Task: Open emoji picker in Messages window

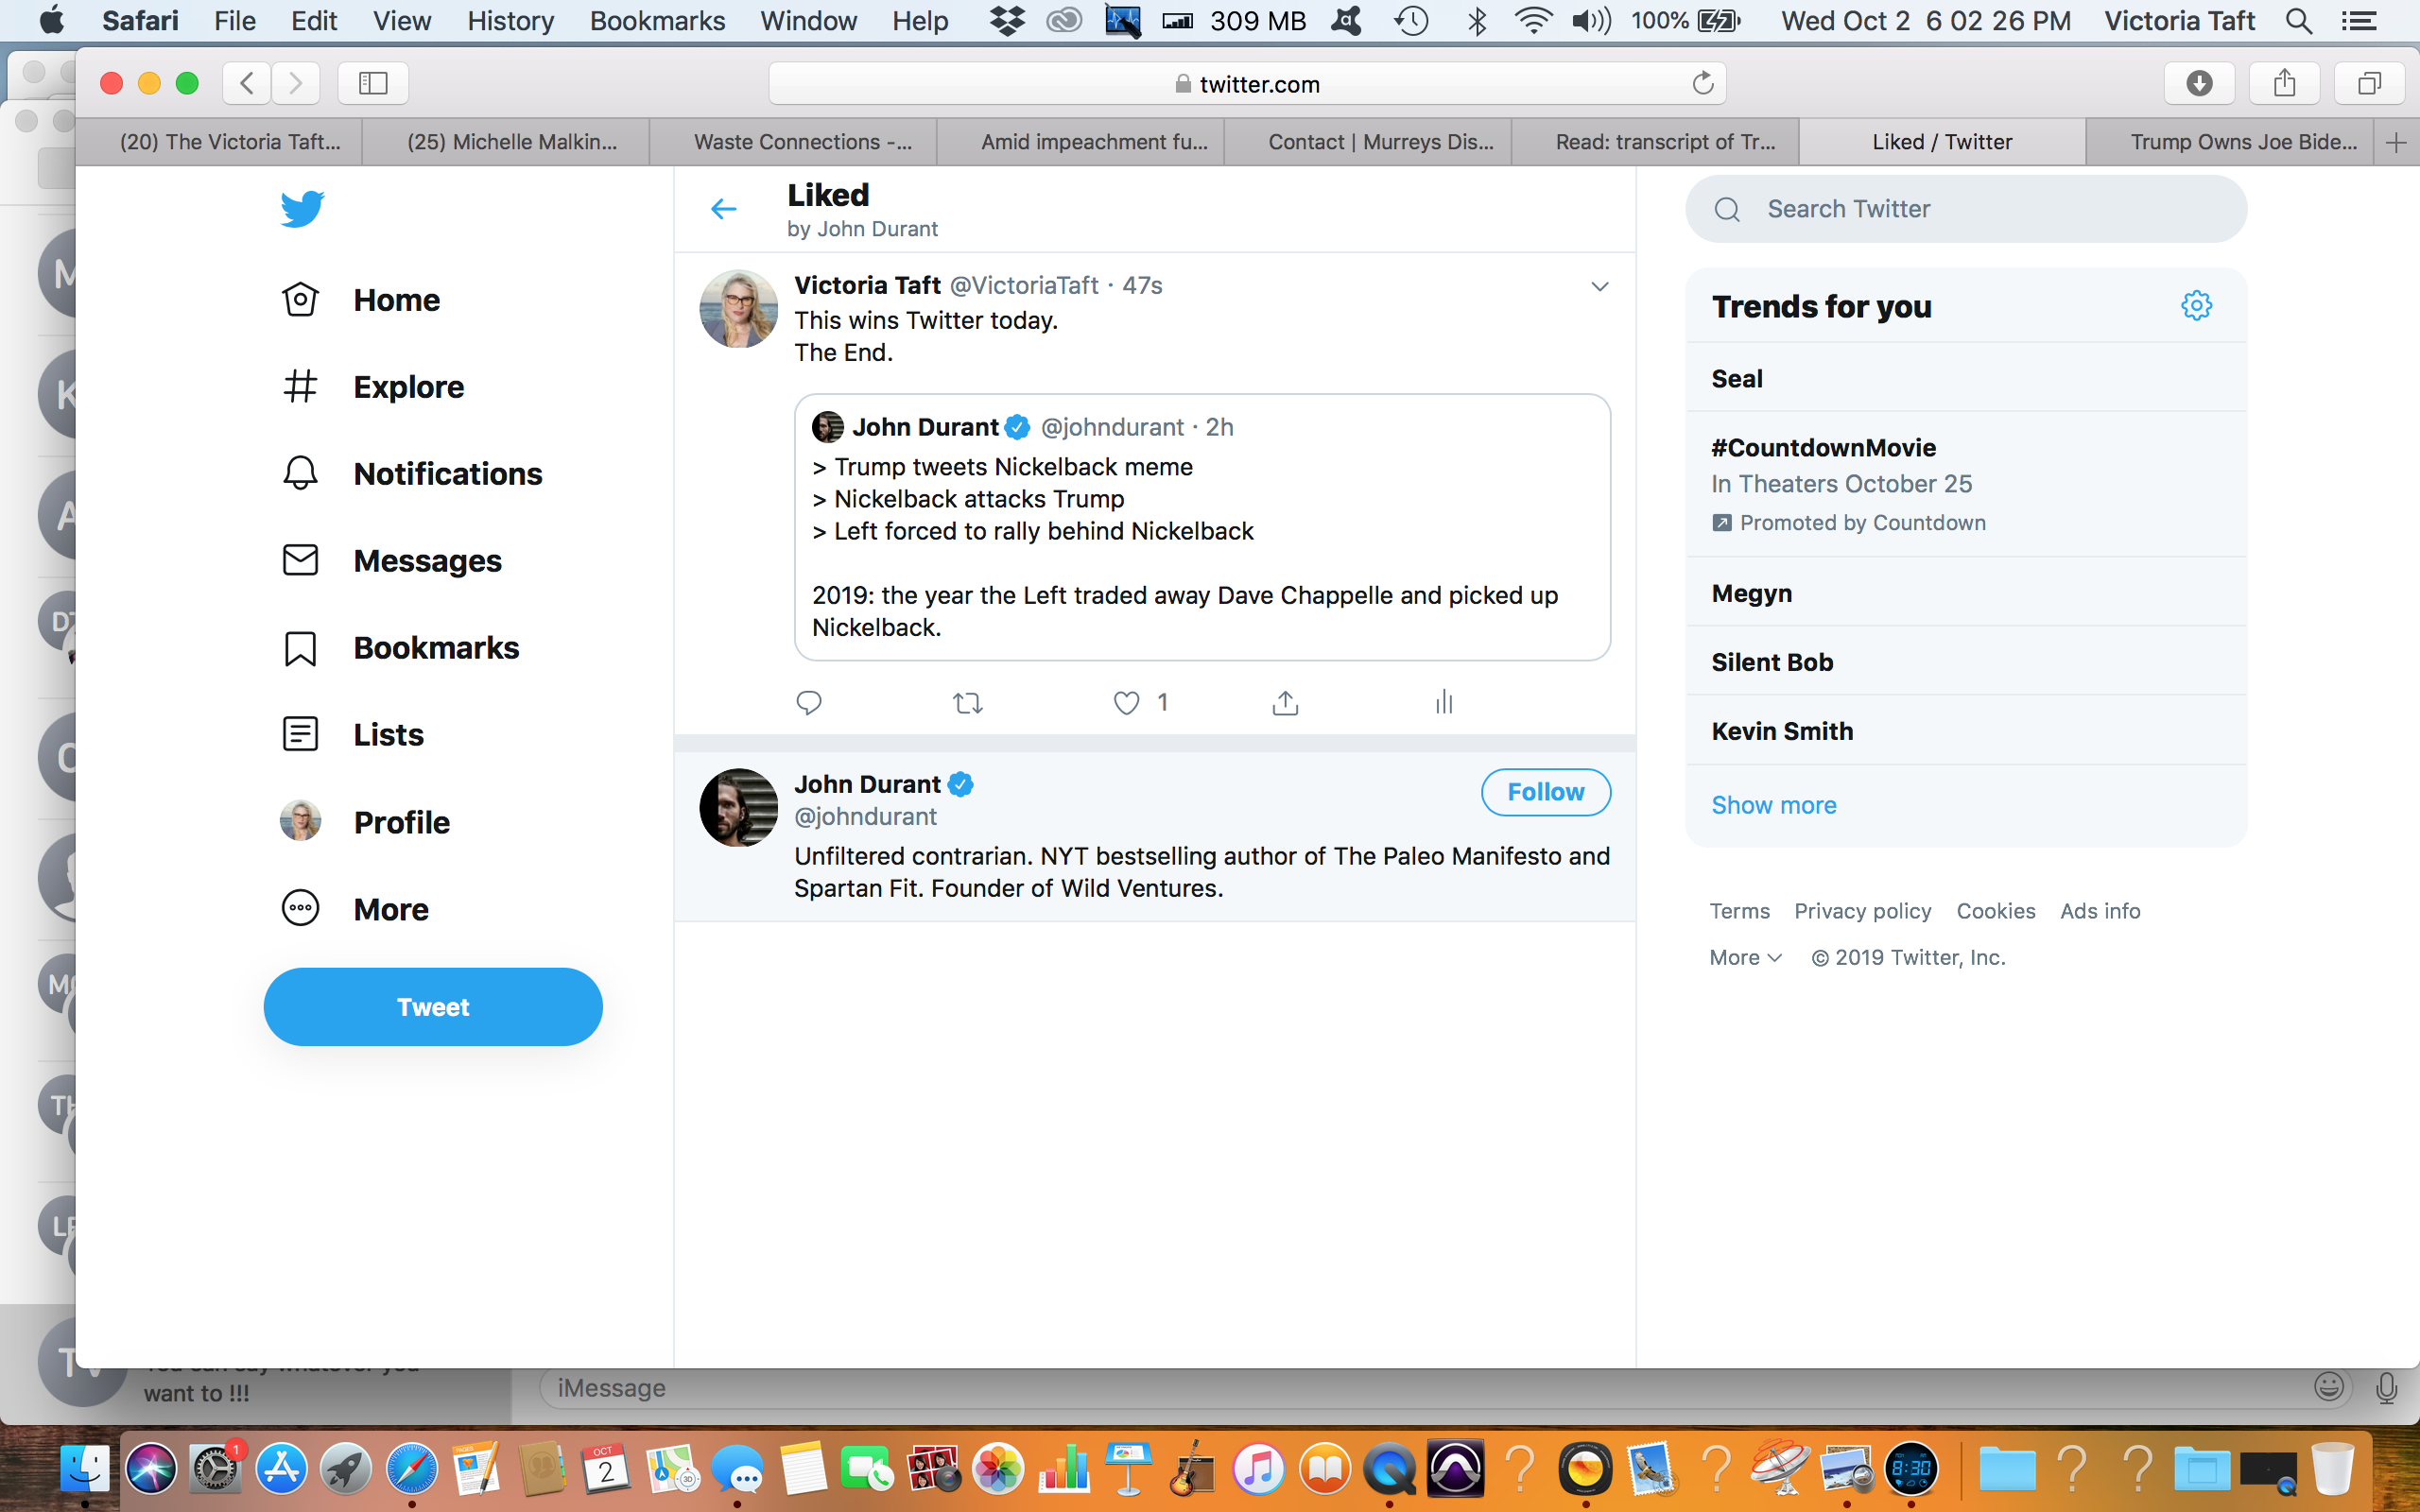Action: pos(2329,1386)
